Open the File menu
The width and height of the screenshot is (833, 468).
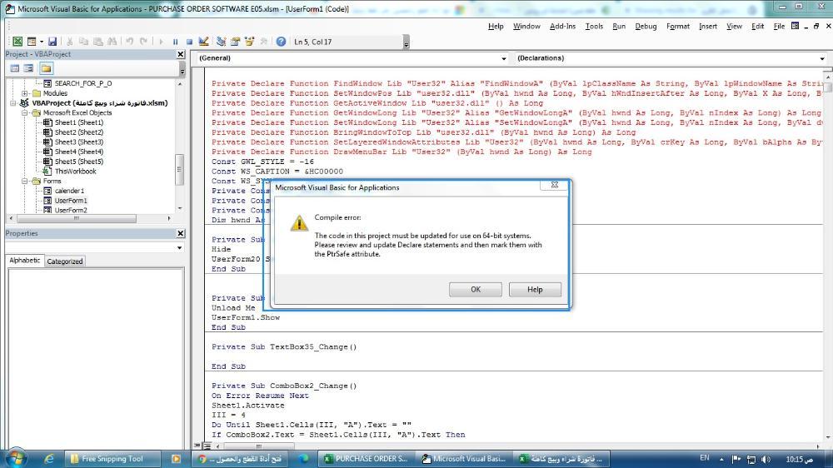(x=780, y=26)
